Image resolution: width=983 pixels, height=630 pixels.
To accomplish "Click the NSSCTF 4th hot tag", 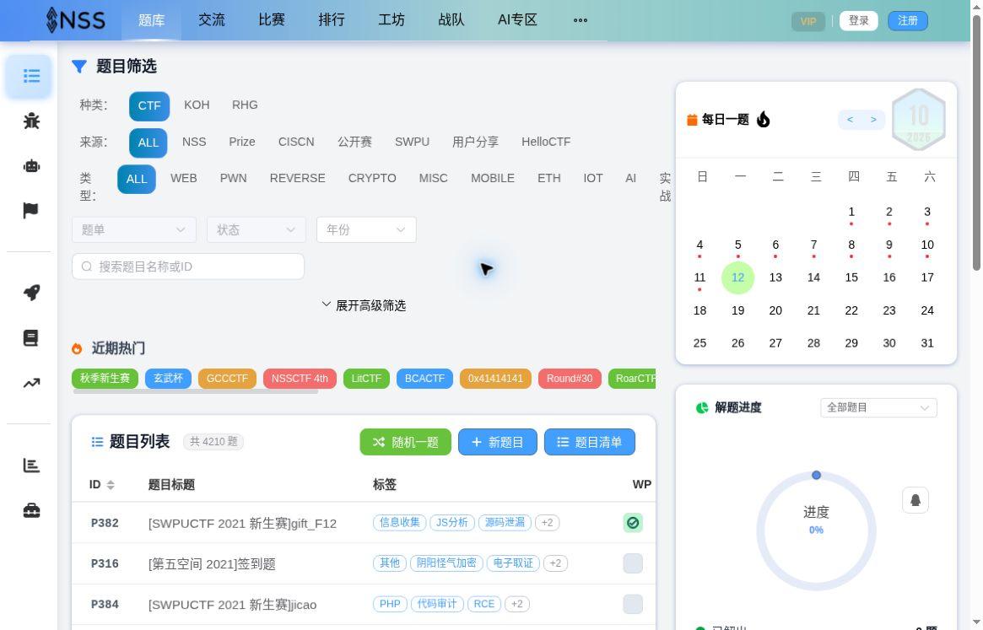I will pos(300,379).
